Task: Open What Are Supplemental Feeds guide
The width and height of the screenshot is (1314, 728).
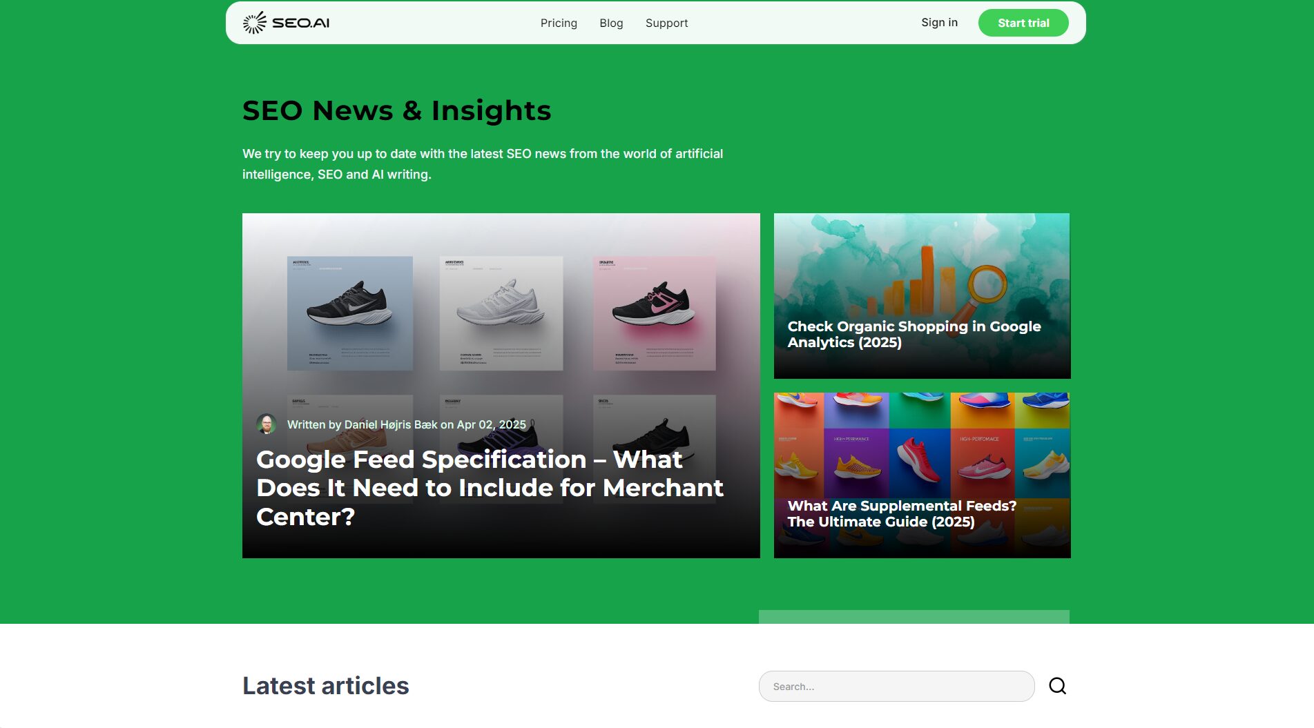Action: click(x=901, y=513)
